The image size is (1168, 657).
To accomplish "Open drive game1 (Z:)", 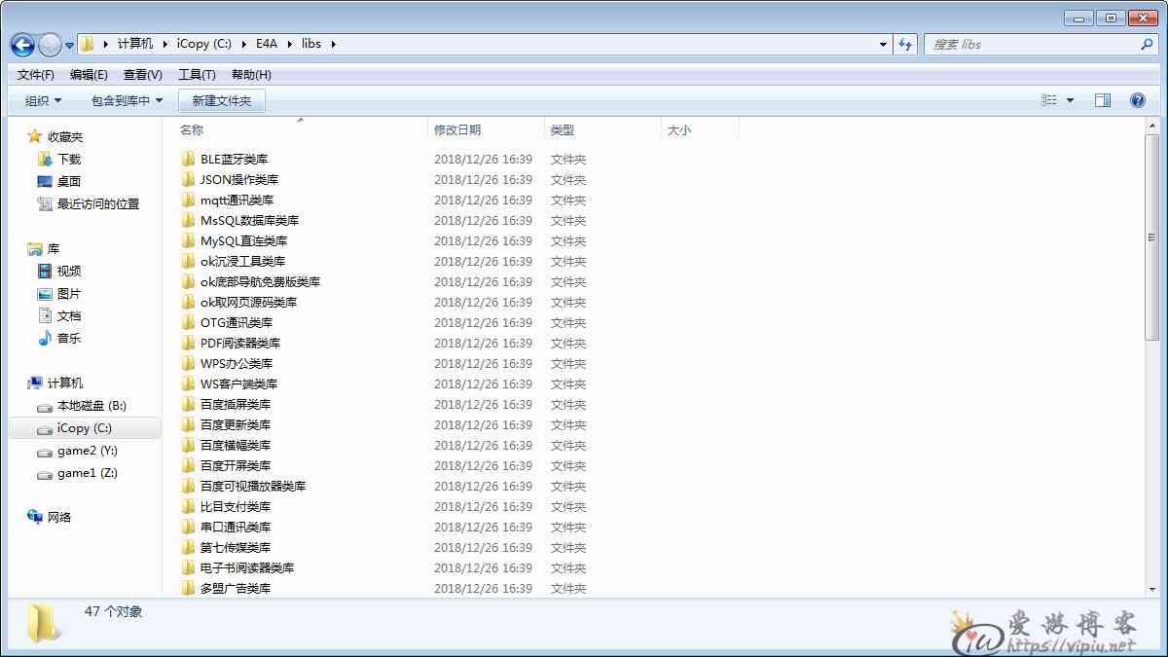I will click(87, 473).
